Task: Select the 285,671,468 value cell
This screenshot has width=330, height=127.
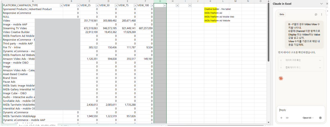Action: click(x=127, y=21)
